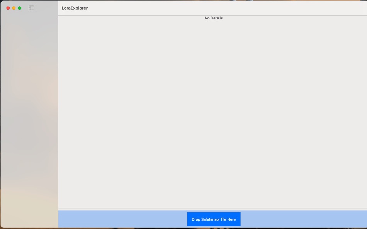Select the blue safetensor drop zone strip
Screen dimensions: 367x229
pos(116,219)
